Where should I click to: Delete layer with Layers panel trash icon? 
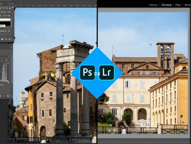tap(10, 39)
